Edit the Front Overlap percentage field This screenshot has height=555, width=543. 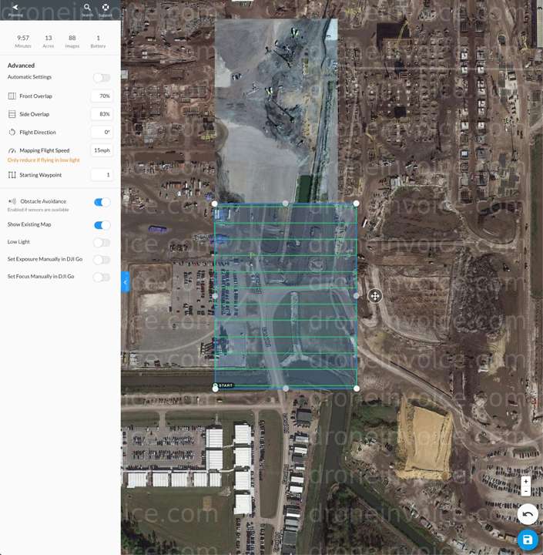[102, 96]
